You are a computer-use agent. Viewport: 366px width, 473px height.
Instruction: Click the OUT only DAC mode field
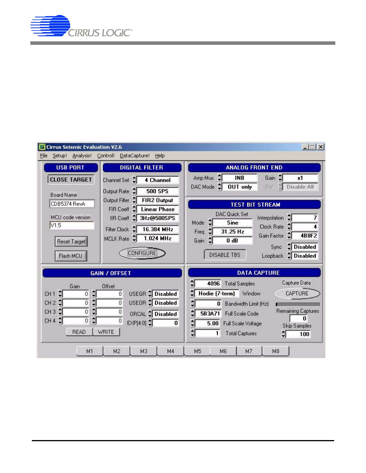239,187
